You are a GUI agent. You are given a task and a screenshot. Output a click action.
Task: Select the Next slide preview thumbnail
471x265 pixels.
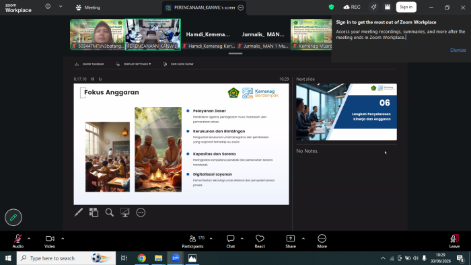coord(347,112)
